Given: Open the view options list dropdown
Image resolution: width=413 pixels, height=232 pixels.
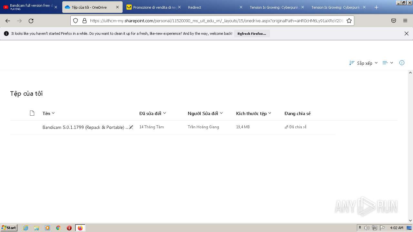Looking at the screenshot, I should click(388, 63).
